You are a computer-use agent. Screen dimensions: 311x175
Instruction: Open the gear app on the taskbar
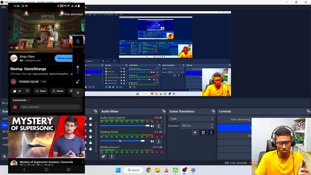pos(193,170)
